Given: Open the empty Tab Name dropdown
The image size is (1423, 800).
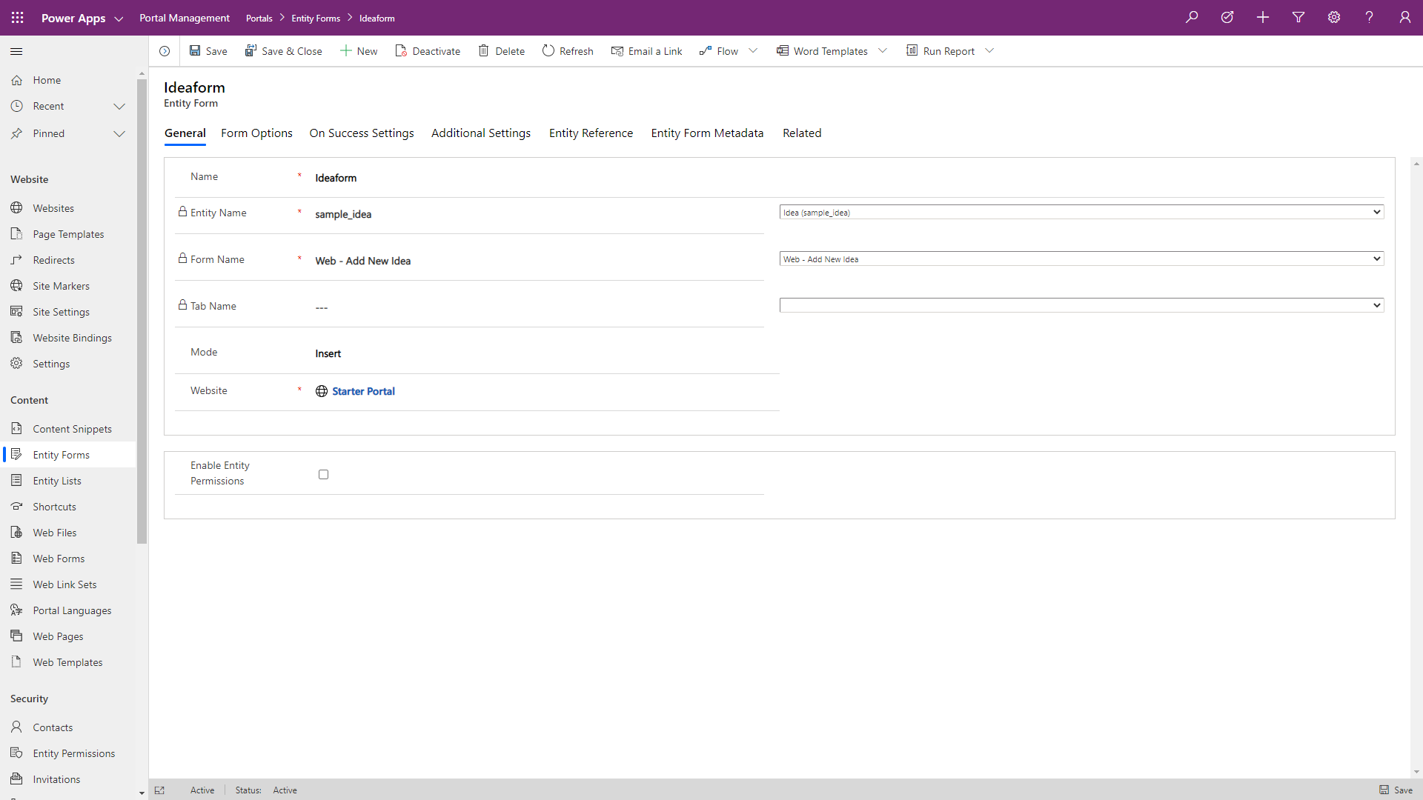Looking at the screenshot, I should click(x=1081, y=306).
